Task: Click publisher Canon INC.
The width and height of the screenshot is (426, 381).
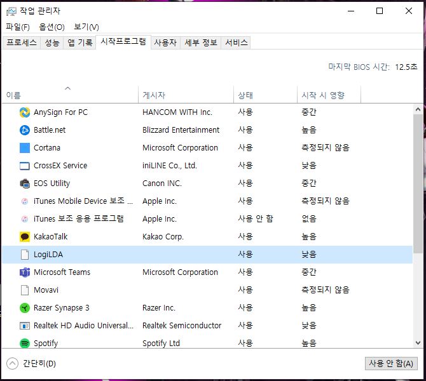Action: [162, 184]
